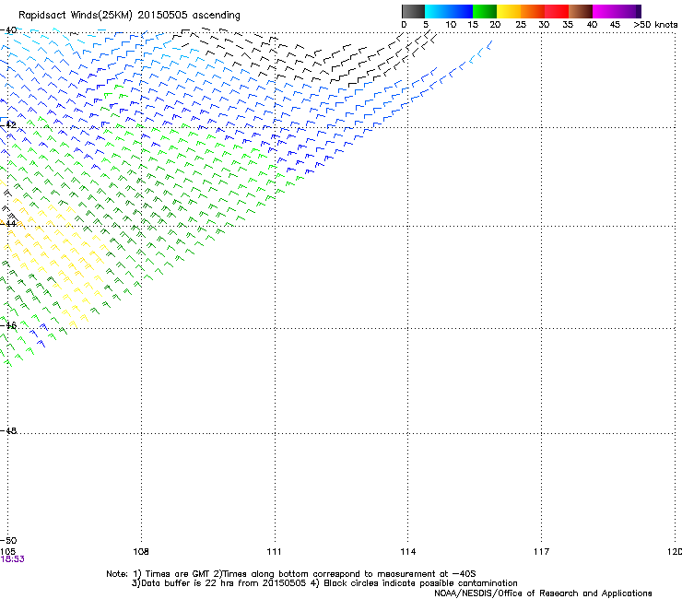The height and width of the screenshot is (599, 682).
Task: Click the blue 10-15 knots legend swatch
Action: pos(461,11)
